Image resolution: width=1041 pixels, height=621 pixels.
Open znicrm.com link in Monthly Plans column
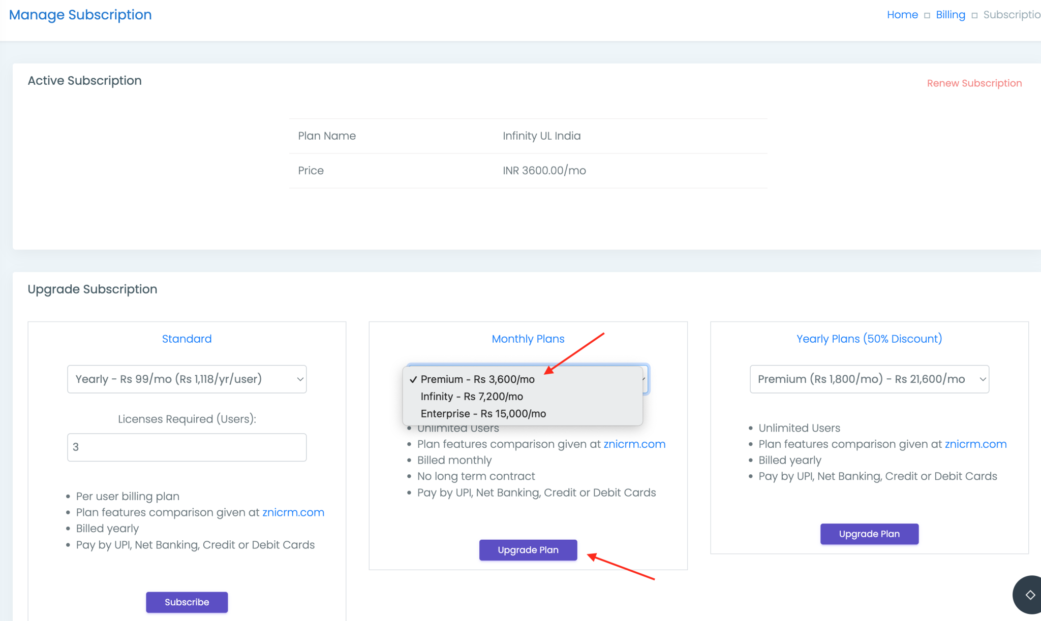pos(634,444)
